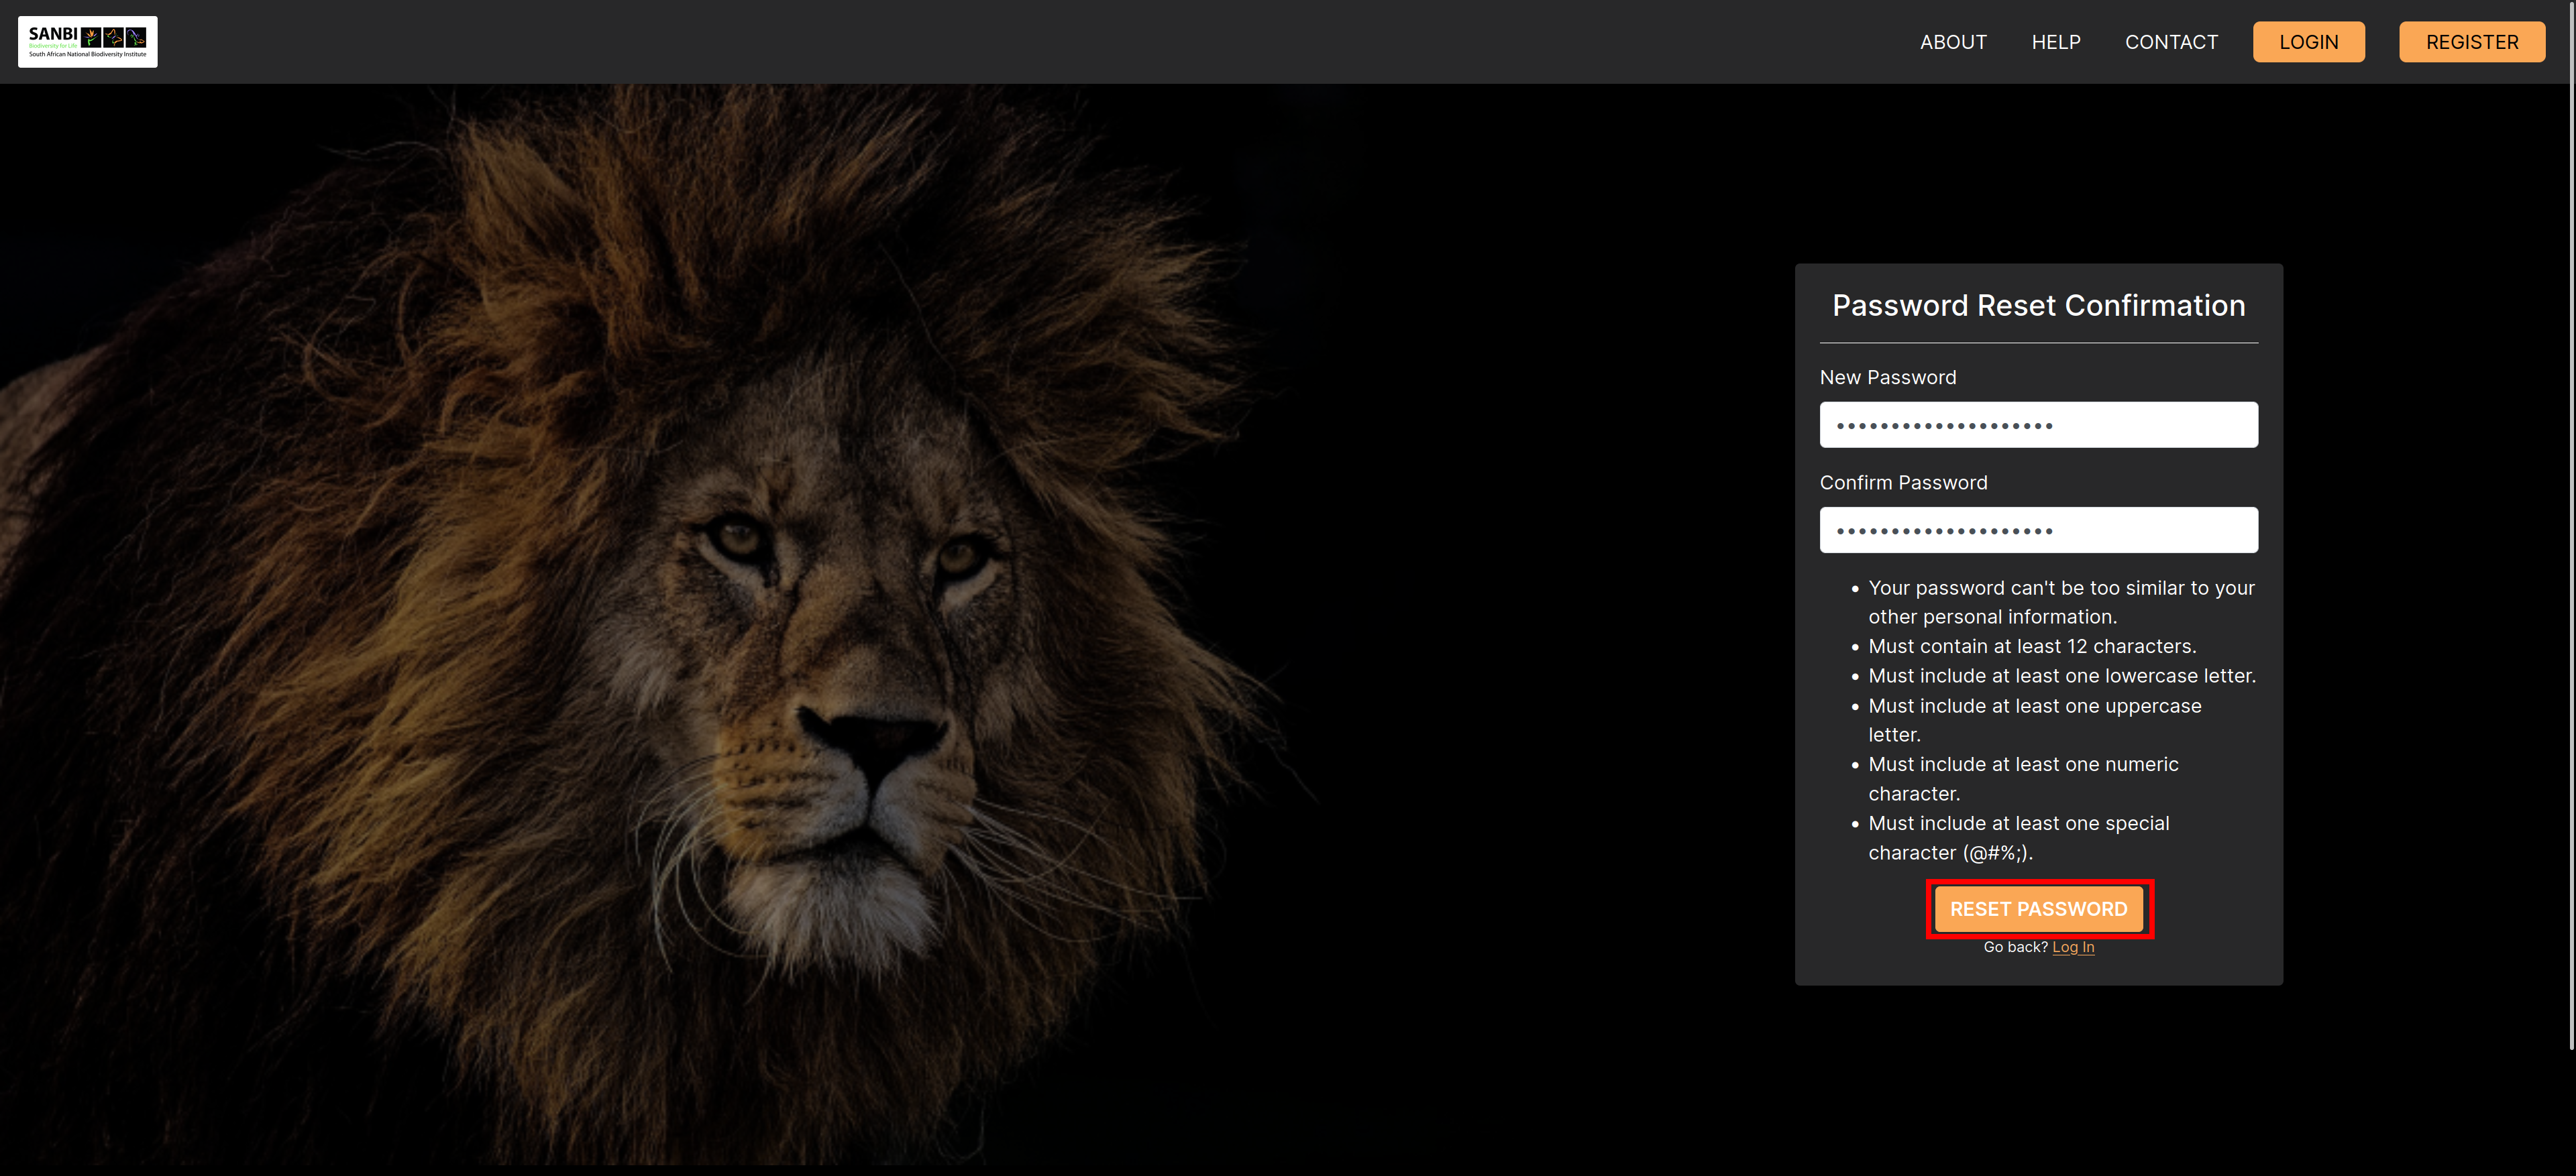The image size is (2576, 1176).
Task: Click the SANBI logo in header
Action: pyautogui.click(x=87, y=42)
